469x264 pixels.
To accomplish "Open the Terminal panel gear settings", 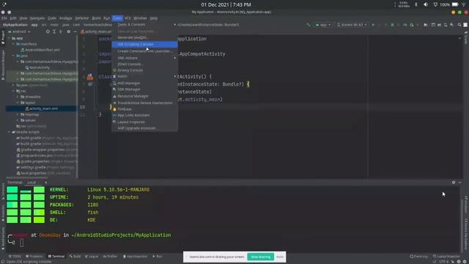I will coord(454,183).
